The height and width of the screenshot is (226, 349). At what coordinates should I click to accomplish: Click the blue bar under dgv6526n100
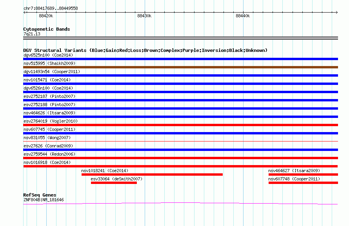pyautogui.click(x=180, y=92)
